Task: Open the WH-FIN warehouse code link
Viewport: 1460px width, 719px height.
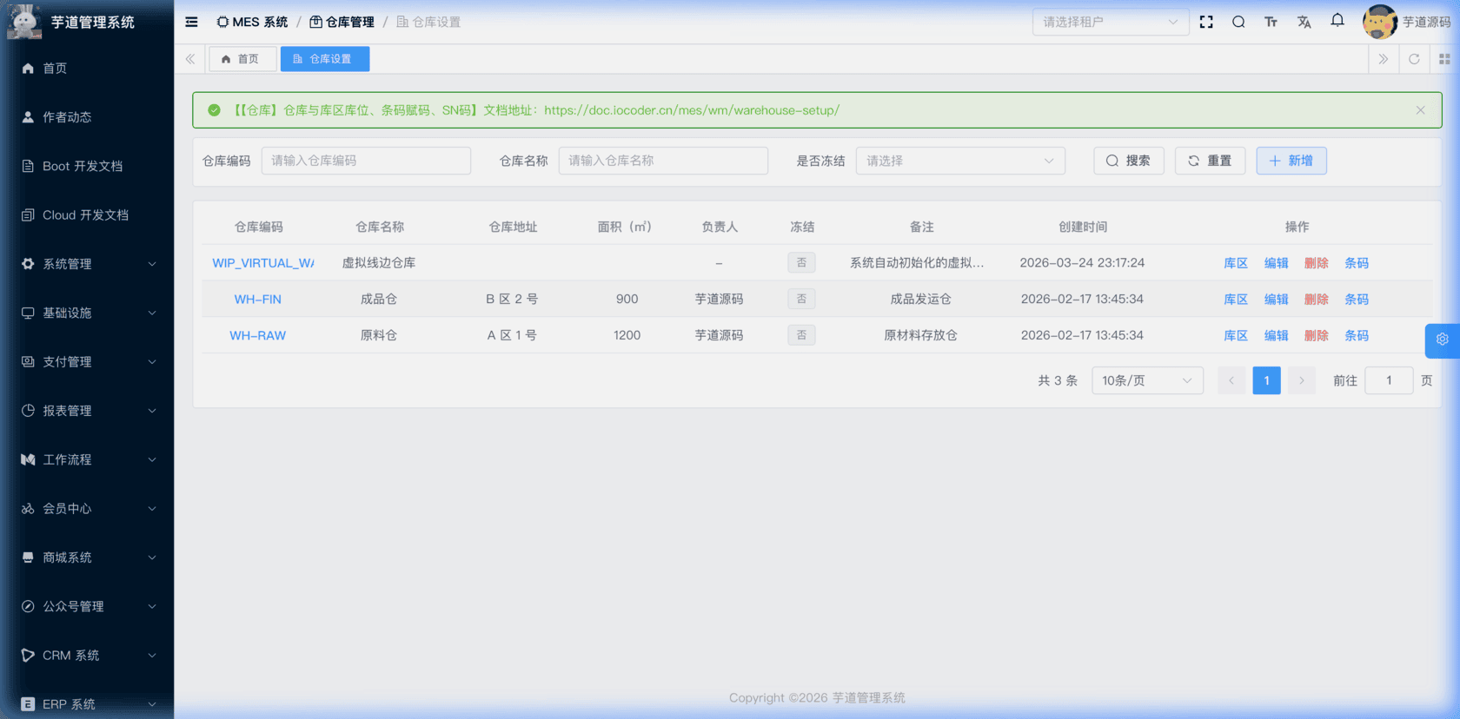Action: [x=258, y=299]
